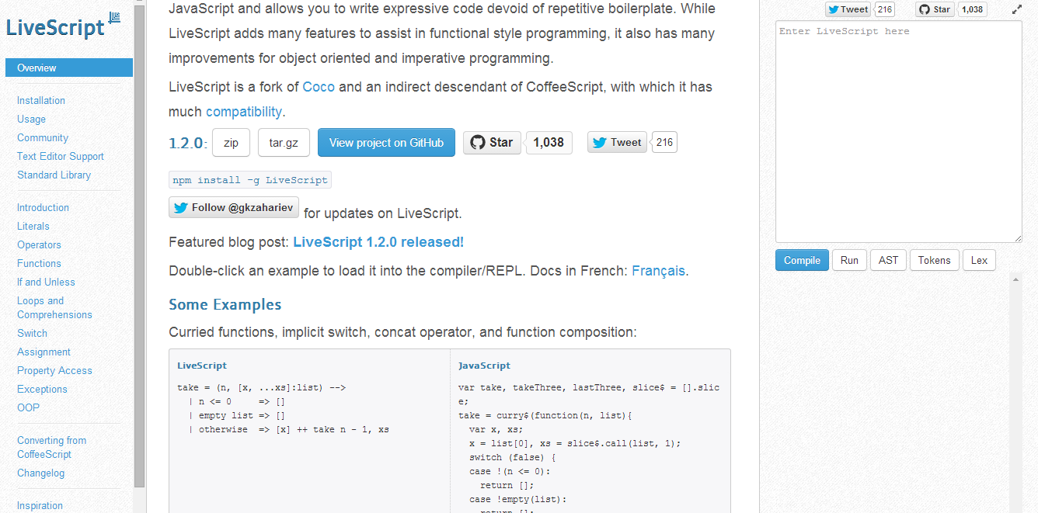Click the textarea corner grip
Image resolution: width=1038 pixels, height=513 pixels.
tap(1018, 238)
